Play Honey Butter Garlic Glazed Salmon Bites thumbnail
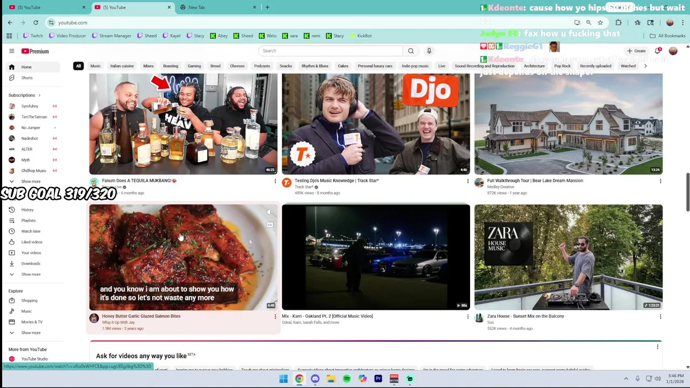 (x=183, y=257)
